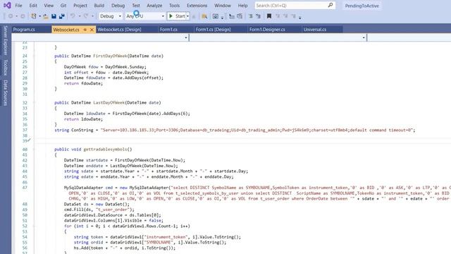Click the PendingToActive solution name button
451x254 pixels.
click(x=362, y=6)
